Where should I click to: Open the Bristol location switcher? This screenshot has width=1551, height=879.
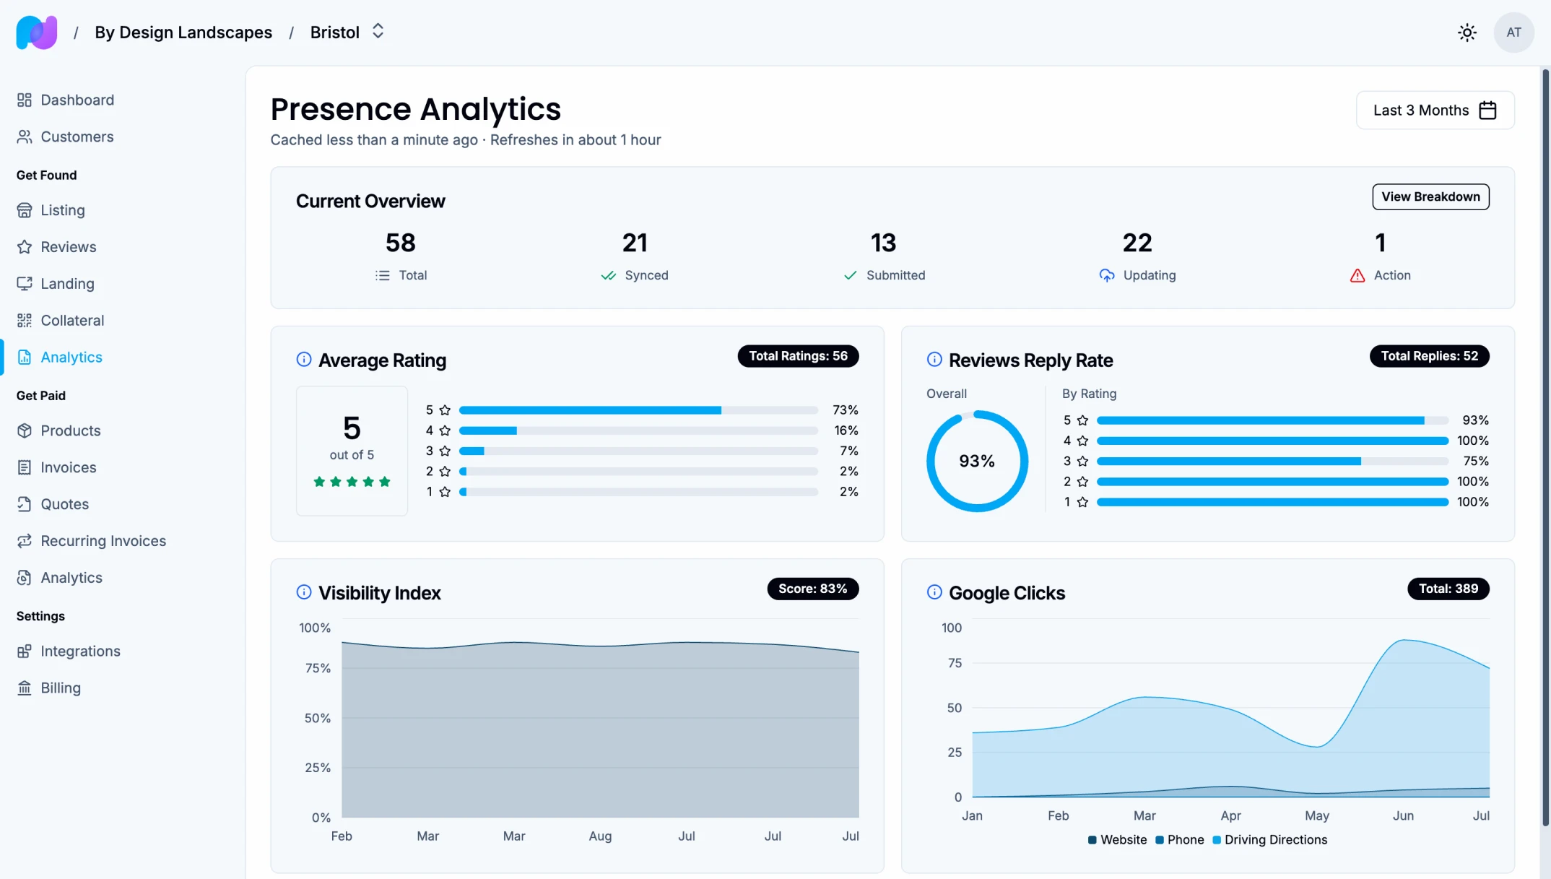378,31
